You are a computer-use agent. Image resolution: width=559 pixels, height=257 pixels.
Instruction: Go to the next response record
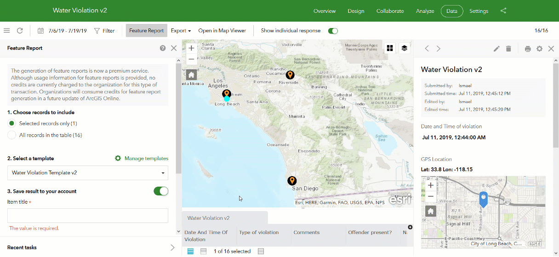(x=439, y=48)
